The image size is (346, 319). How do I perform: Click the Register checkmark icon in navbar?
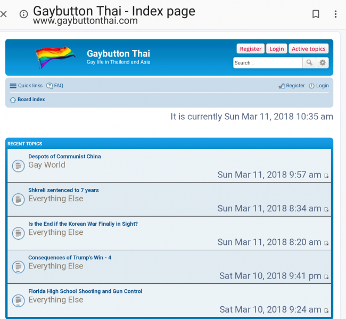pyautogui.click(x=282, y=86)
